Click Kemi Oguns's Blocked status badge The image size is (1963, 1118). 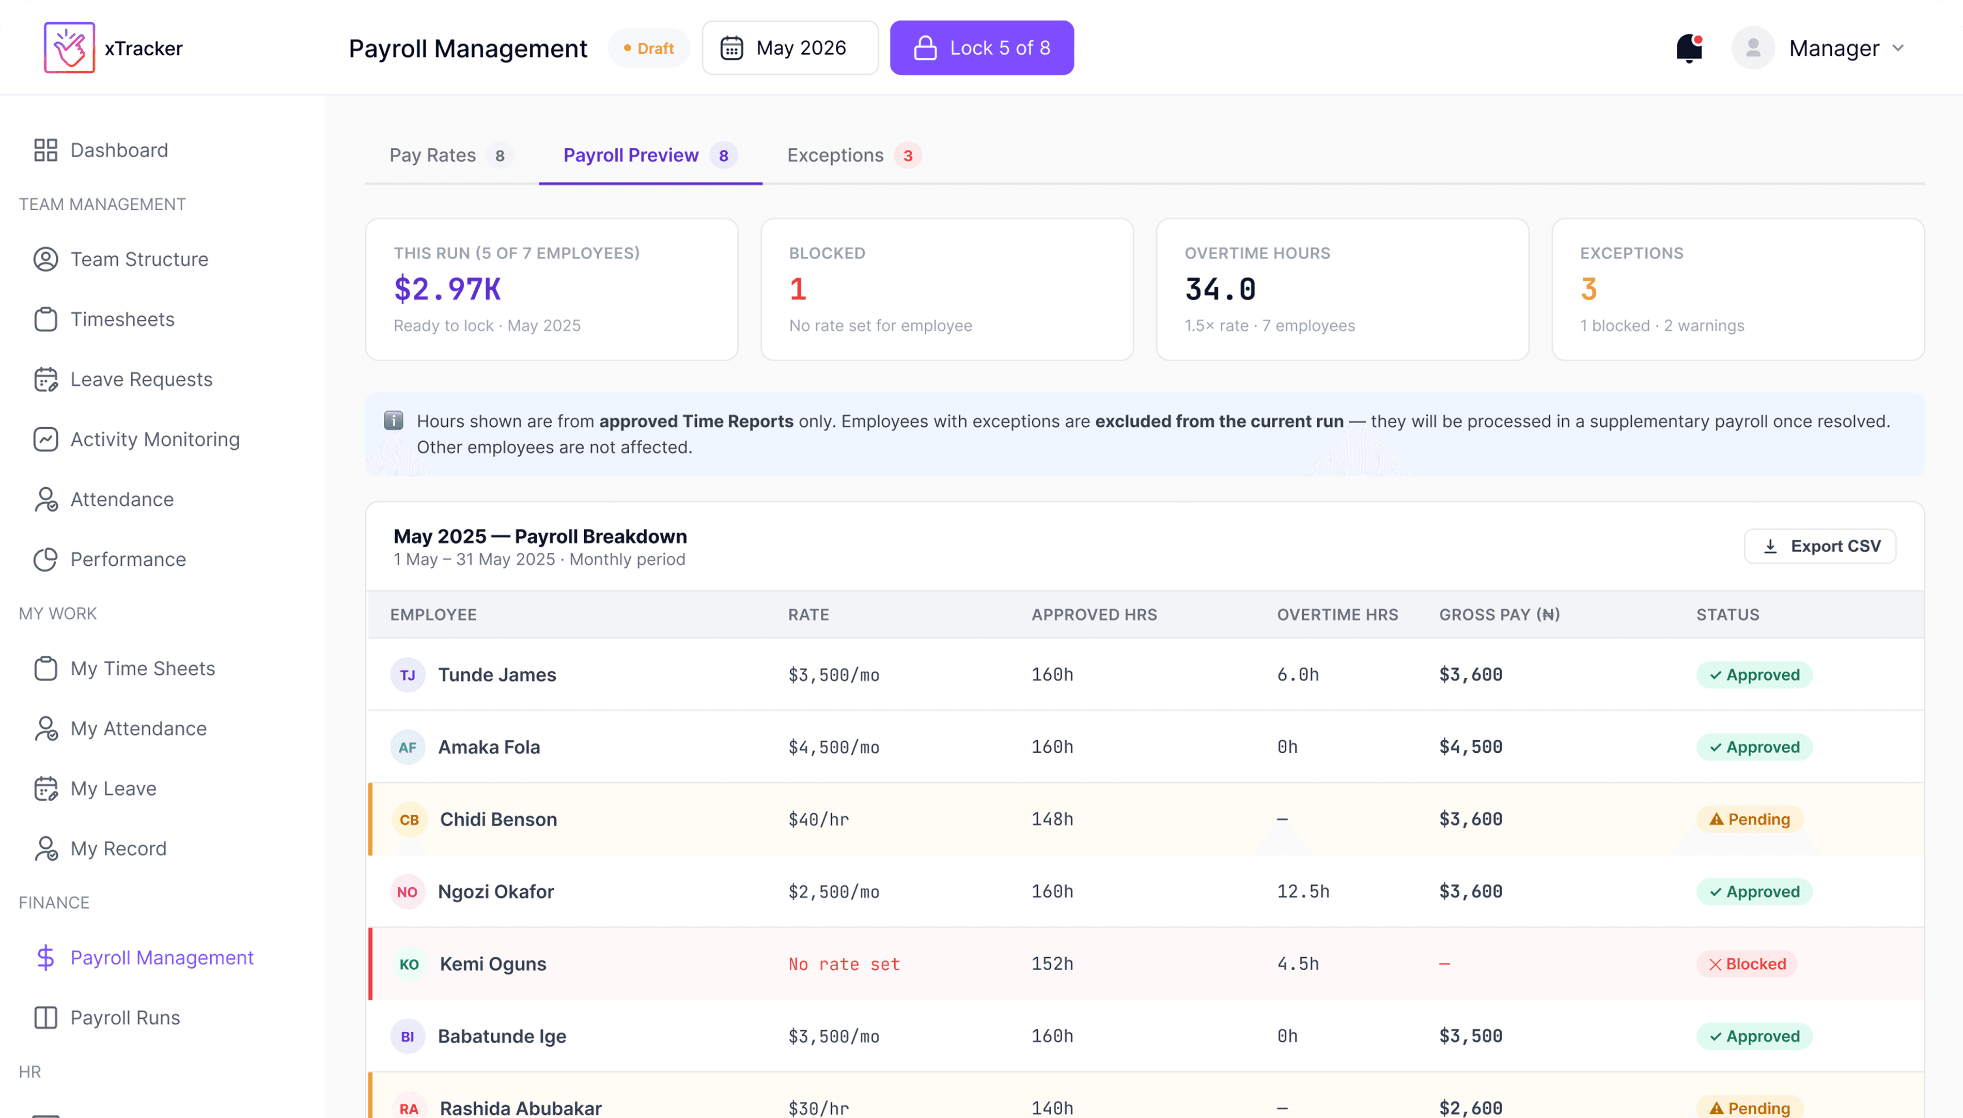click(1747, 964)
